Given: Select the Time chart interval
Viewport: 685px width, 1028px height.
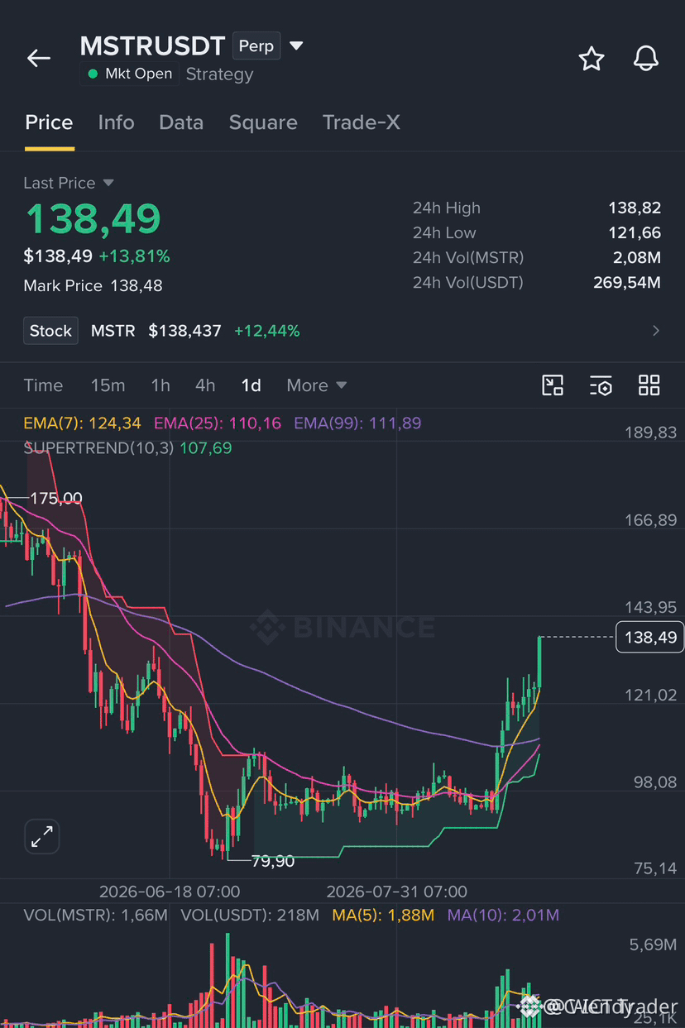Looking at the screenshot, I should tap(43, 385).
